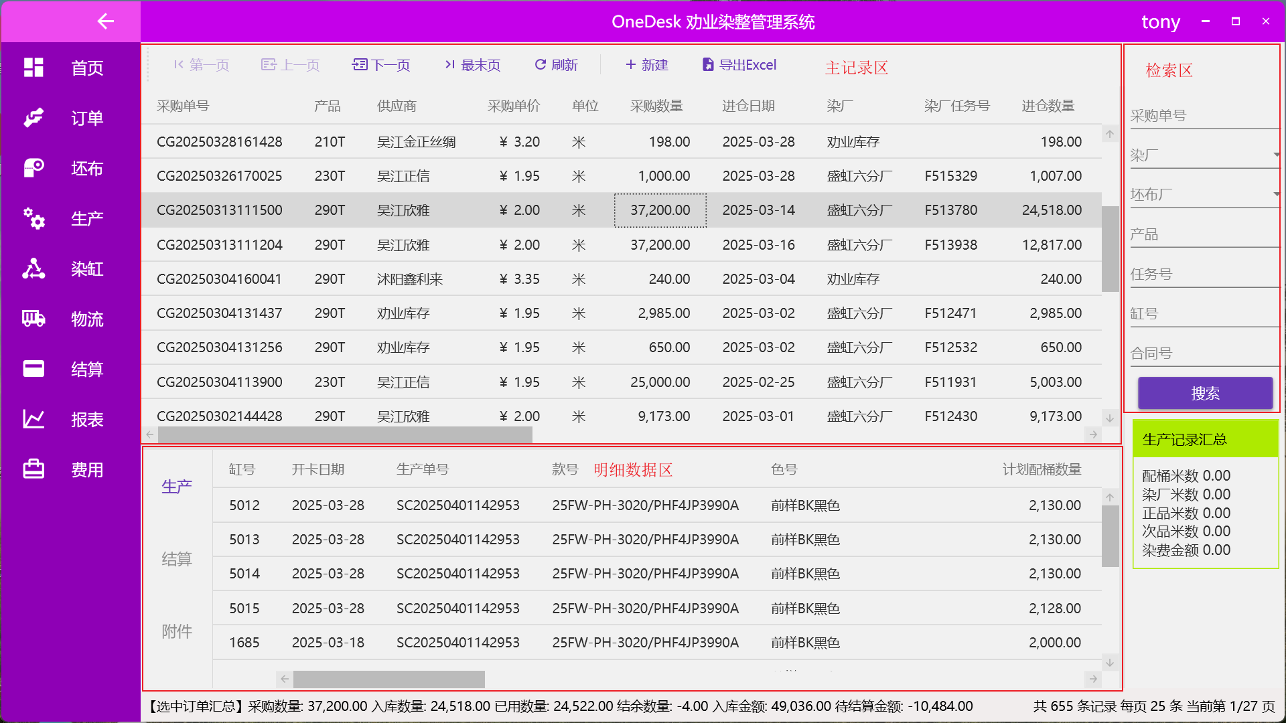This screenshot has height=723, width=1286.
Task: Click 刷新 to reload records
Action: pos(556,65)
